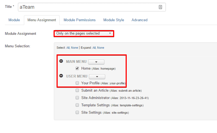Select the Template Settings checkbox
This screenshot has height=133, width=217.
[77, 105]
